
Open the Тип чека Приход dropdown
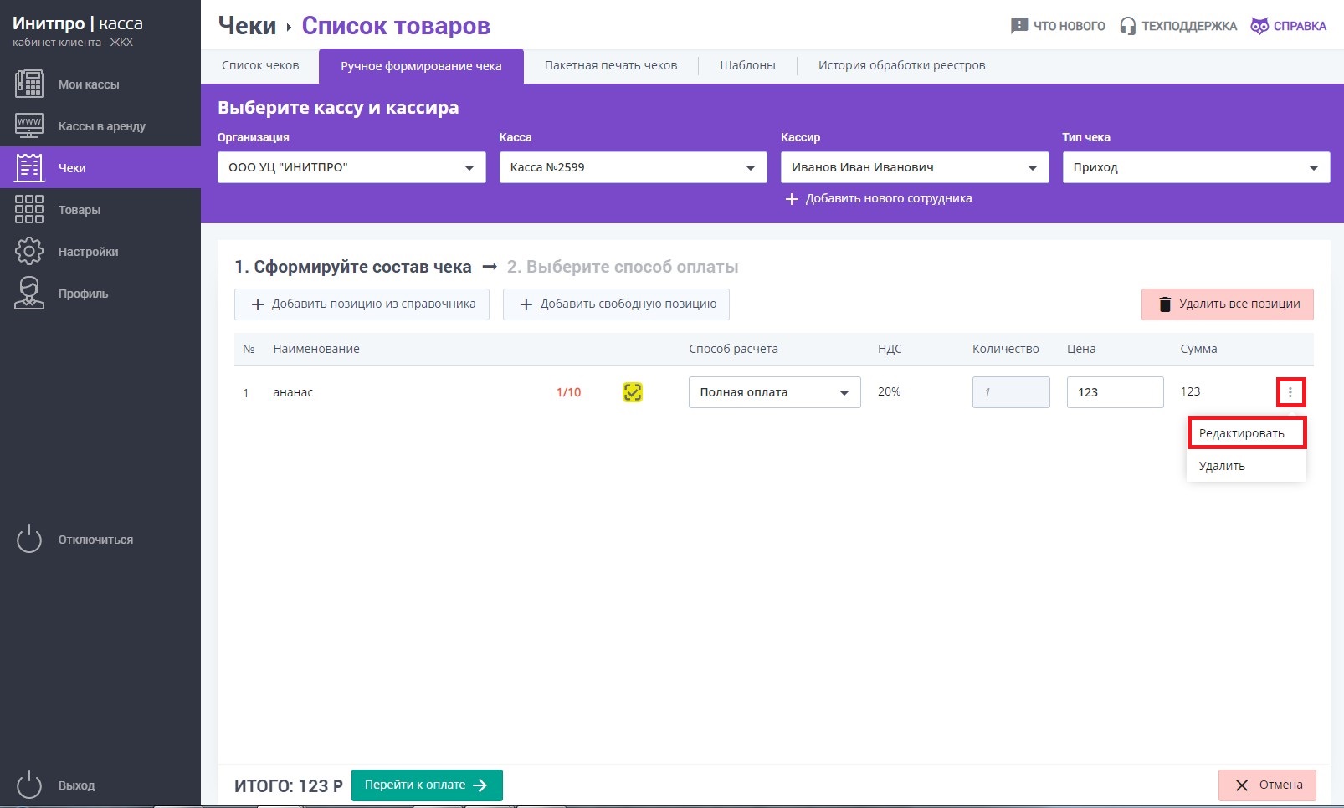1195,167
